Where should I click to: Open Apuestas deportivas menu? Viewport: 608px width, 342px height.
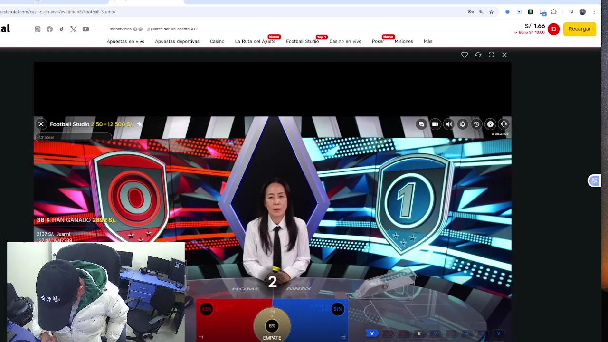(x=177, y=41)
